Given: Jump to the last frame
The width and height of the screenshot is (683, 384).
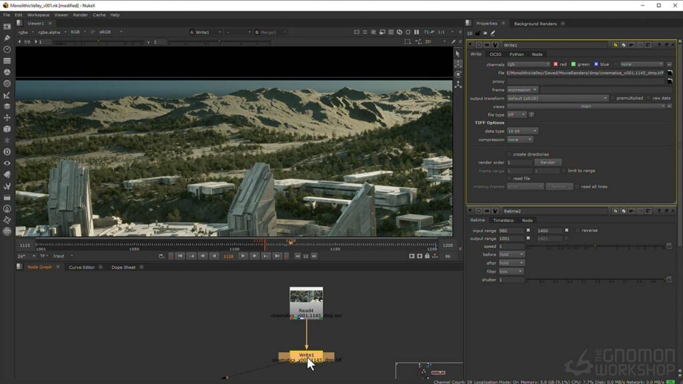Looking at the screenshot, I should (x=277, y=256).
